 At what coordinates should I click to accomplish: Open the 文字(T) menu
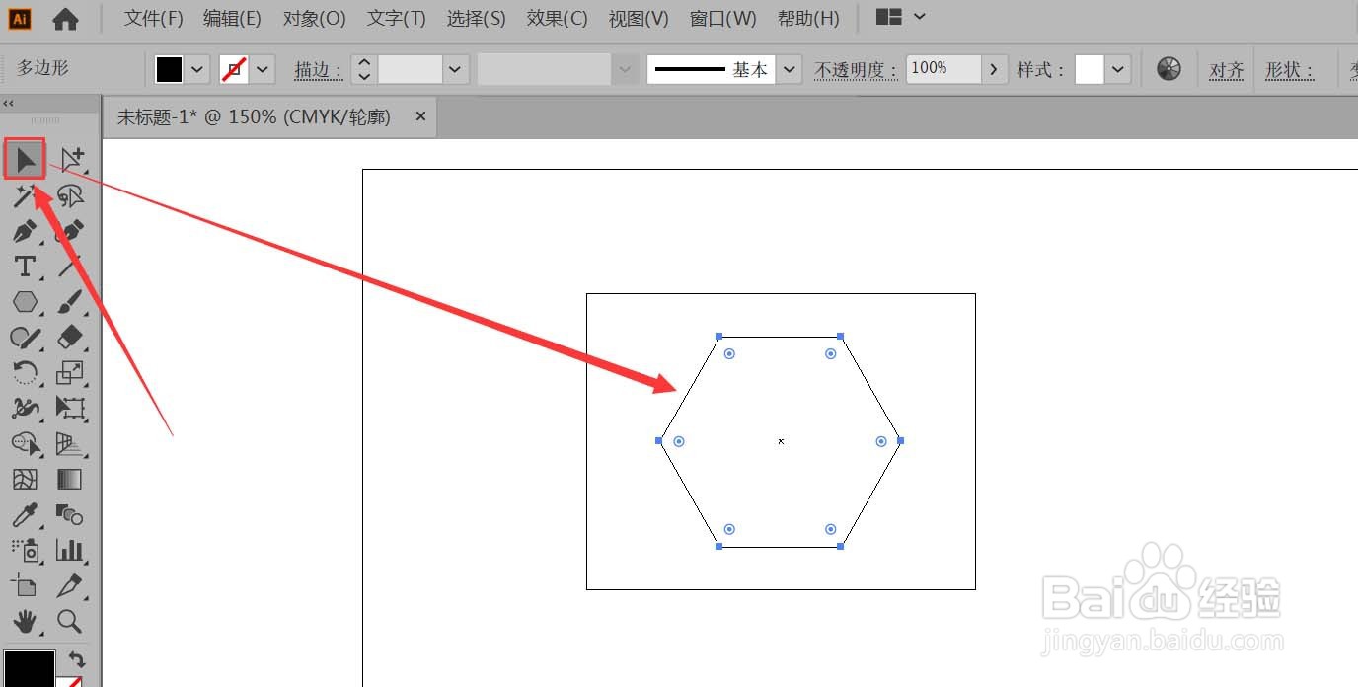pyautogui.click(x=396, y=18)
